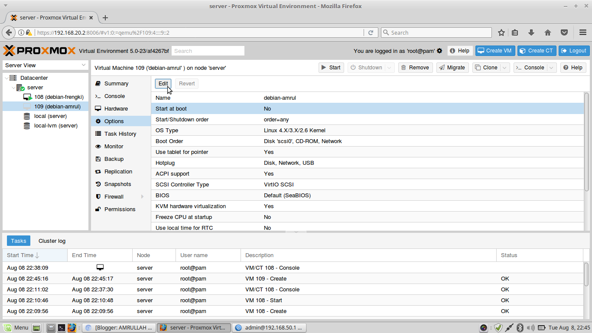Check the battery tray indicator
592x333 pixels.
[542, 328]
